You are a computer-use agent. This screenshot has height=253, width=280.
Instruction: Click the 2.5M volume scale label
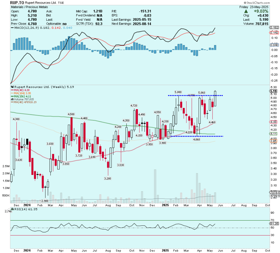click(6, 166)
